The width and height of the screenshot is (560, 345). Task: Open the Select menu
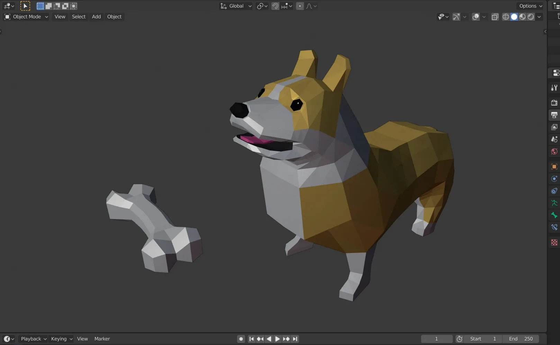coord(79,17)
